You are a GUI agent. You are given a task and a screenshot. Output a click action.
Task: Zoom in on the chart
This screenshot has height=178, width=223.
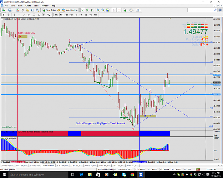98,10
